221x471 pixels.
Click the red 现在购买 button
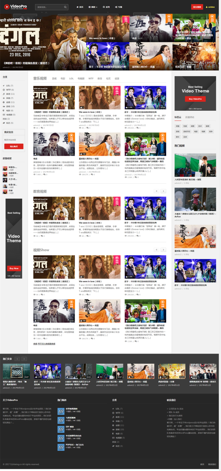pyautogui.click(x=14, y=146)
